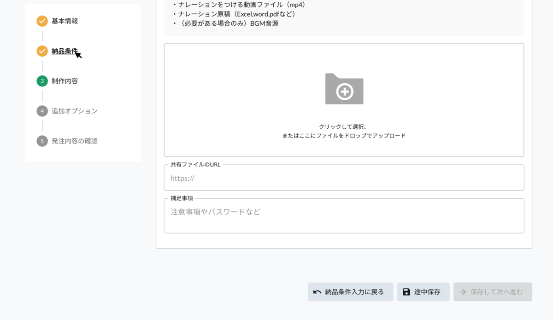Viewport: 553px width, 320px height.
Task: Select the 発注内容の確認 step
Action: tap(75, 141)
